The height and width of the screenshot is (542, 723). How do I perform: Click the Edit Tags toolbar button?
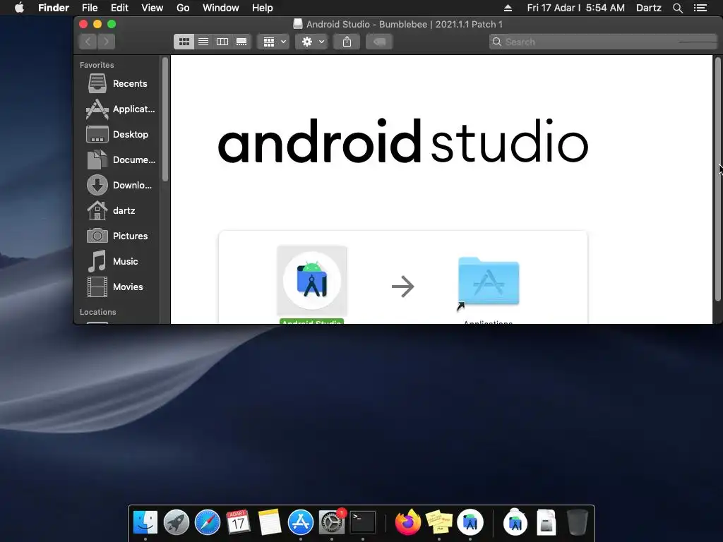tap(379, 42)
